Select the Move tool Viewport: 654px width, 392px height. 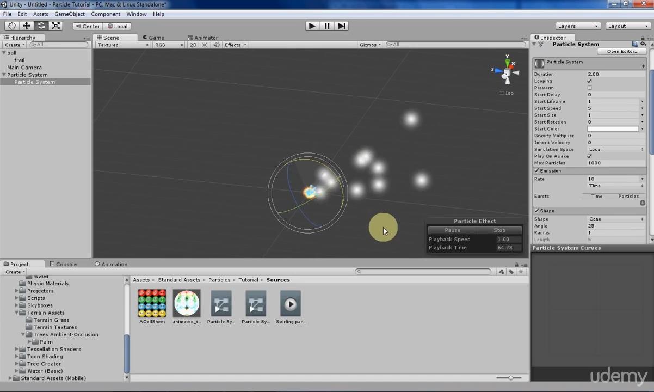pyautogui.click(x=26, y=26)
